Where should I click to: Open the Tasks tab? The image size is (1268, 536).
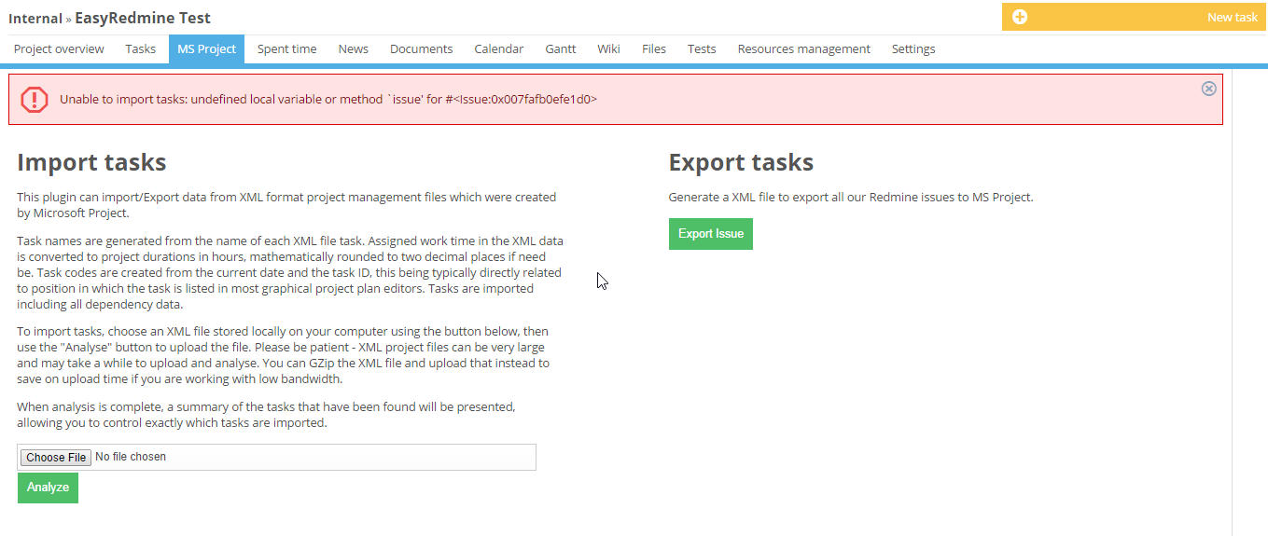(x=141, y=48)
